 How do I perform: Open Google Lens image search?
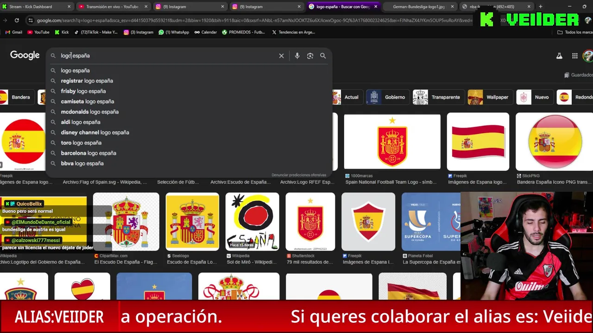[x=310, y=55]
